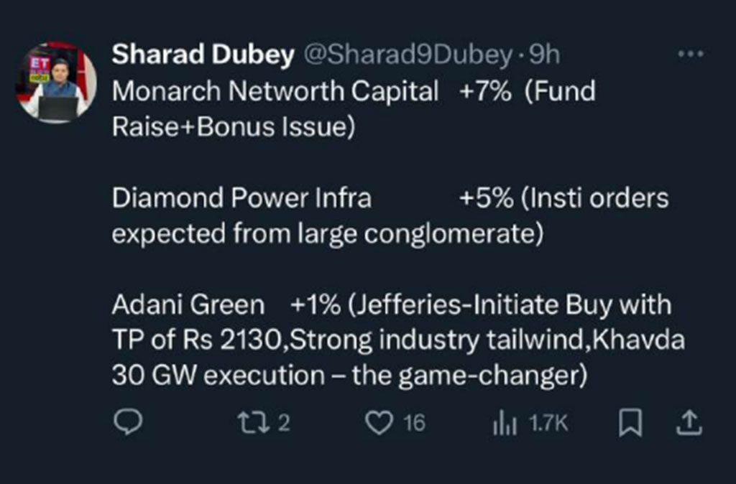The width and height of the screenshot is (736, 484).
Task: Open Sharad Dubey's profile picture
Action: [x=56, y=82]
